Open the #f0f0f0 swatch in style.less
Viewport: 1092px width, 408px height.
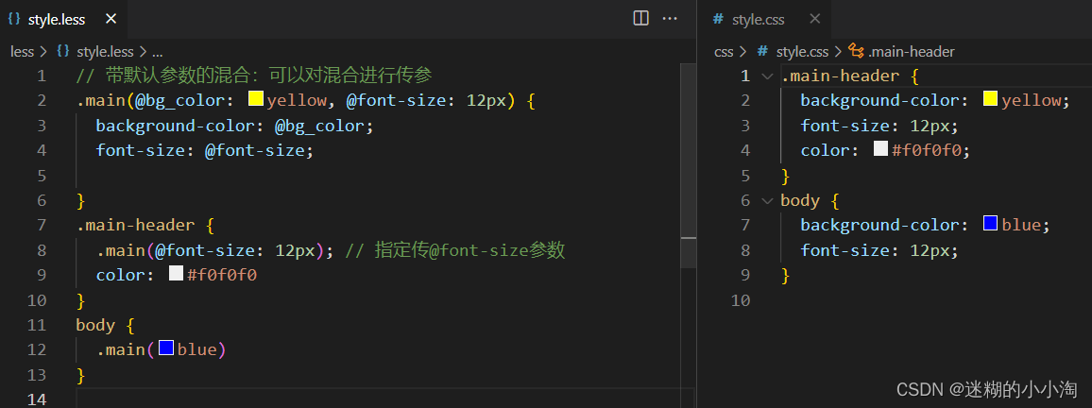point(177,274)
